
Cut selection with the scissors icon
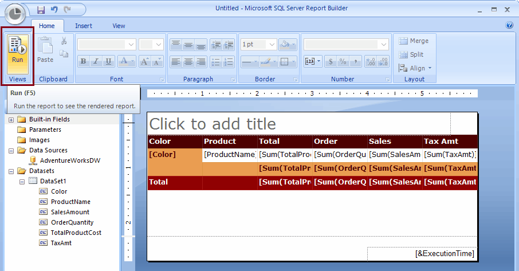(64, 41)
